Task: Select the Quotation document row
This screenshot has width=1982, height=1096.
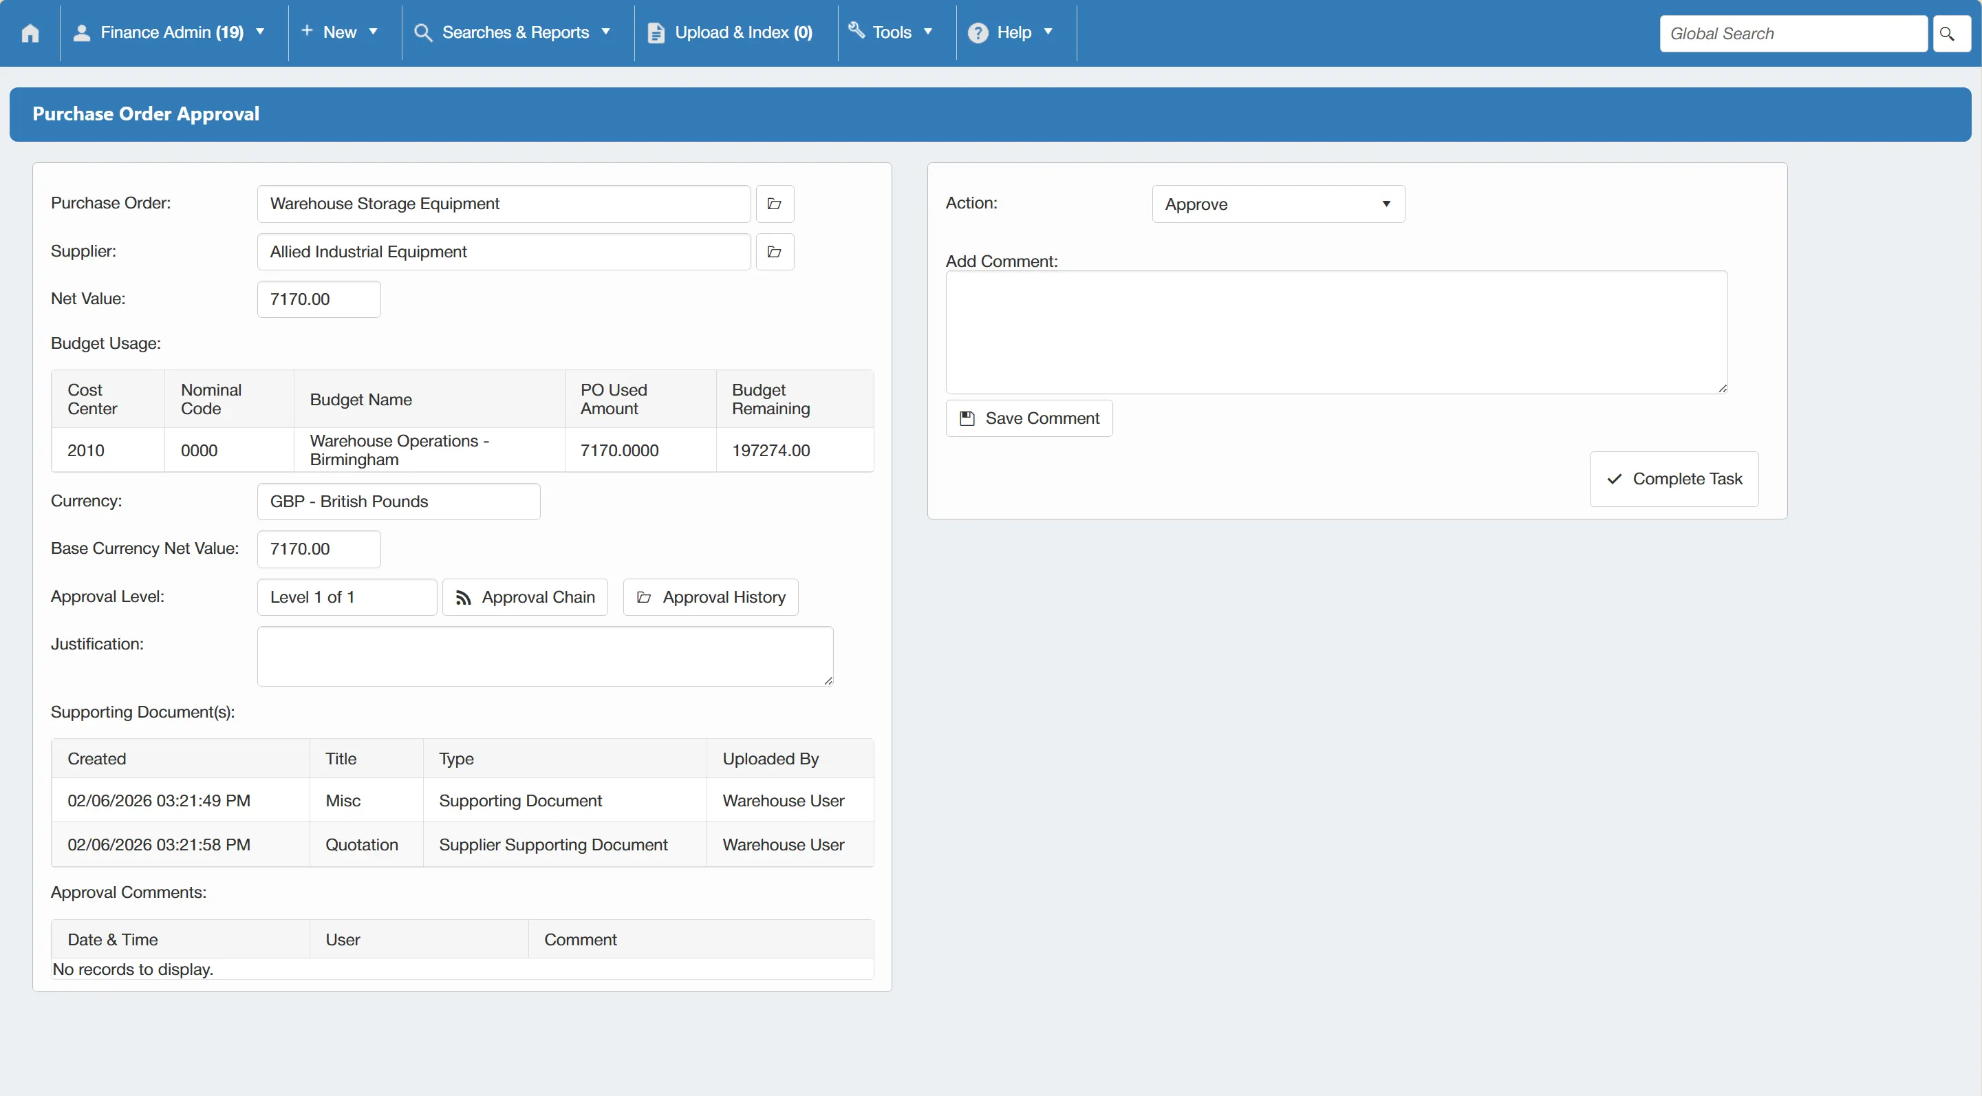Action: [x=462, y=844]
